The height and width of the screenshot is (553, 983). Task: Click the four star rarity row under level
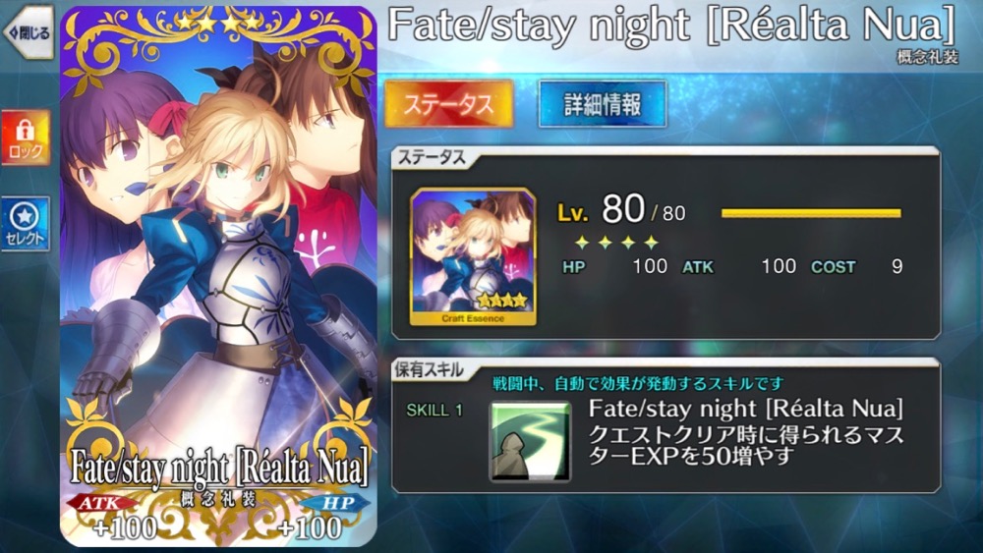pos(617,242)
